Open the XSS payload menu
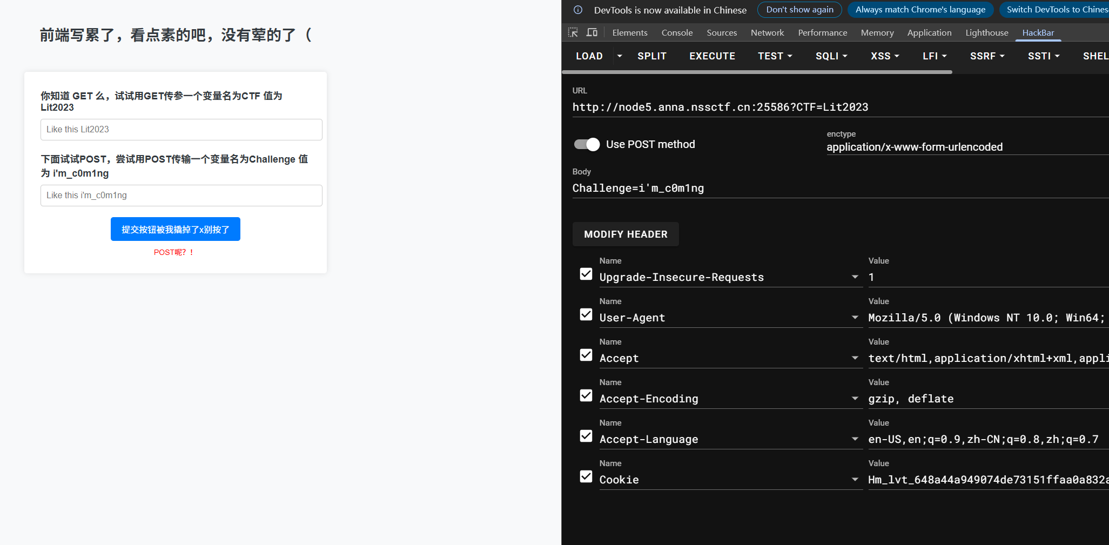This screenshot has width=1109, height=545. coord(885,56)
